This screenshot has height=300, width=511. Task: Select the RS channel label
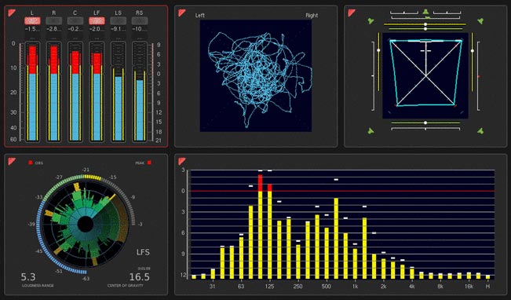[x=140, y=13]
